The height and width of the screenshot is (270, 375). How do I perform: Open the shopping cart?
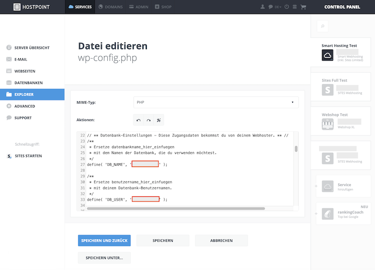(303, 7)
